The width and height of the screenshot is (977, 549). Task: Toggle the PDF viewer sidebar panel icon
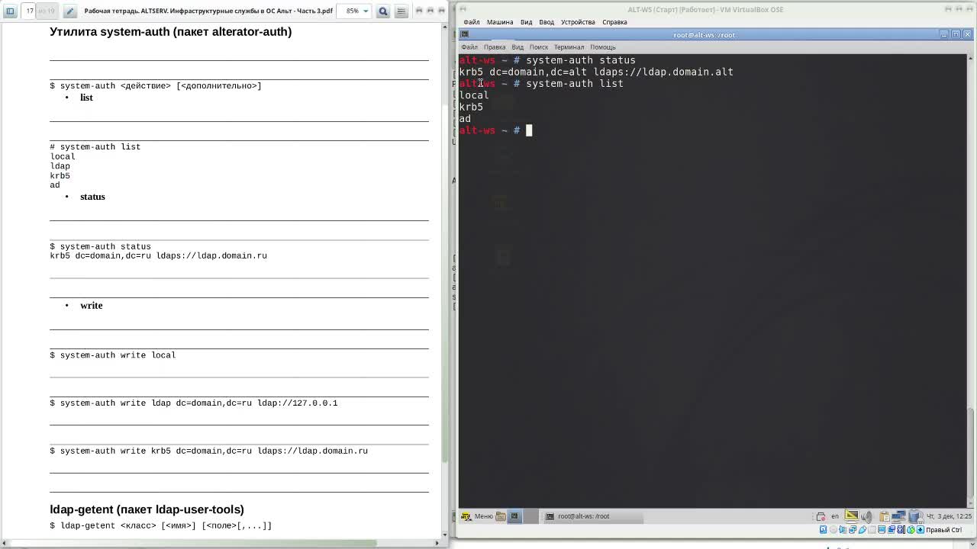coord(11,11)
